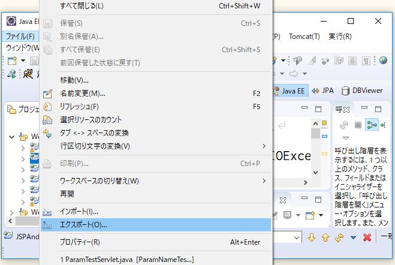Click the resource count icon

click(47, 120)
